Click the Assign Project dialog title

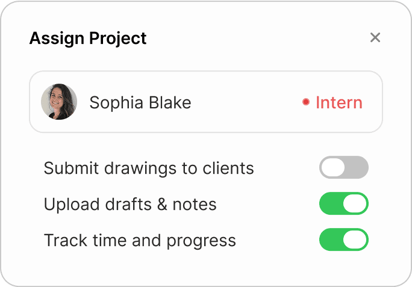(x=88, y=39)
